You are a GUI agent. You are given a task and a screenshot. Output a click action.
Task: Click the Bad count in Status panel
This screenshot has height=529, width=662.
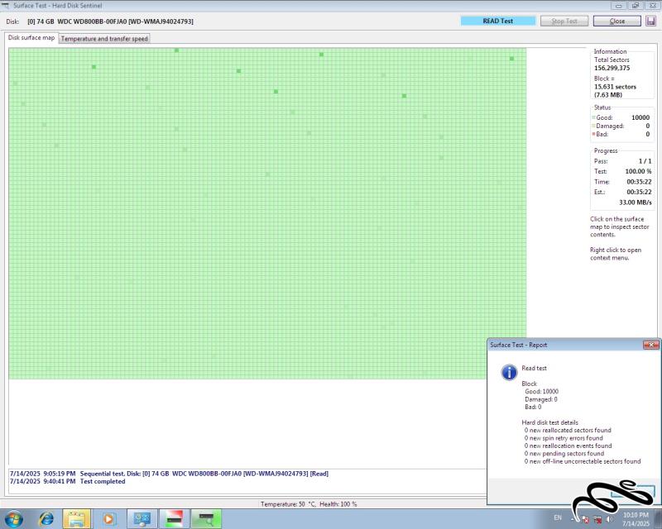pyautogui.click(x=647, y=134)
